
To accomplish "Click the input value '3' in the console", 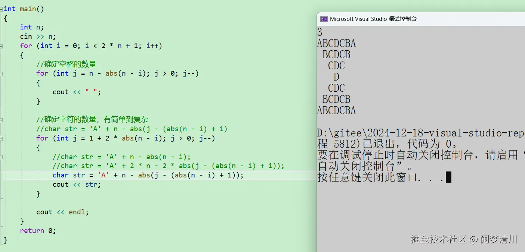I will pyautogui.click(x=319, y=32).
